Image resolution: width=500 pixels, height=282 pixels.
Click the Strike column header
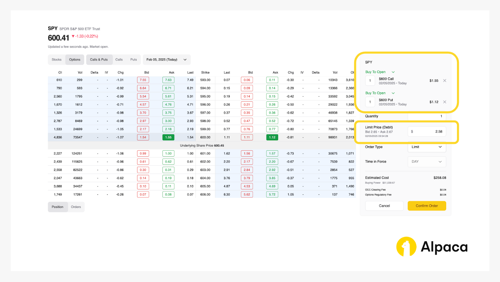(x=205, y=73)
